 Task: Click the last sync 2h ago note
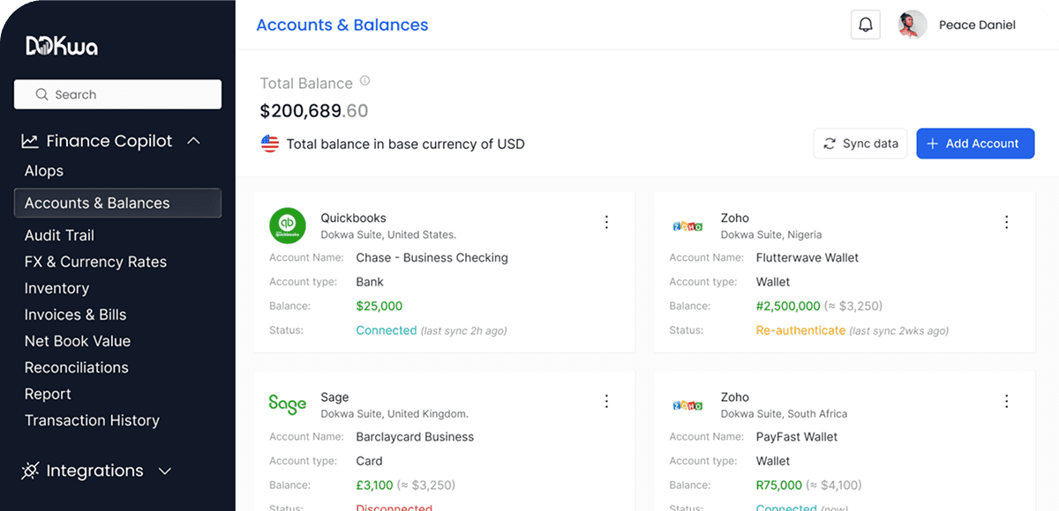(x=463, y=331)
